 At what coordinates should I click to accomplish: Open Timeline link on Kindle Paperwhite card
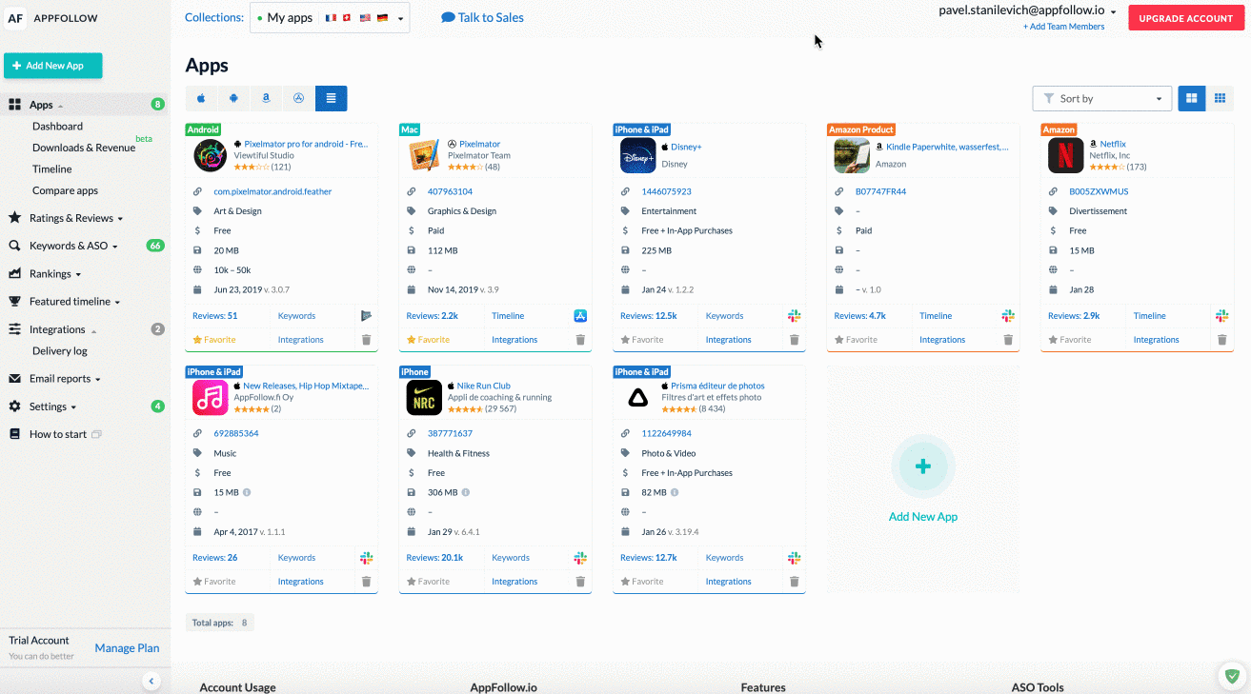click(936, 316)
